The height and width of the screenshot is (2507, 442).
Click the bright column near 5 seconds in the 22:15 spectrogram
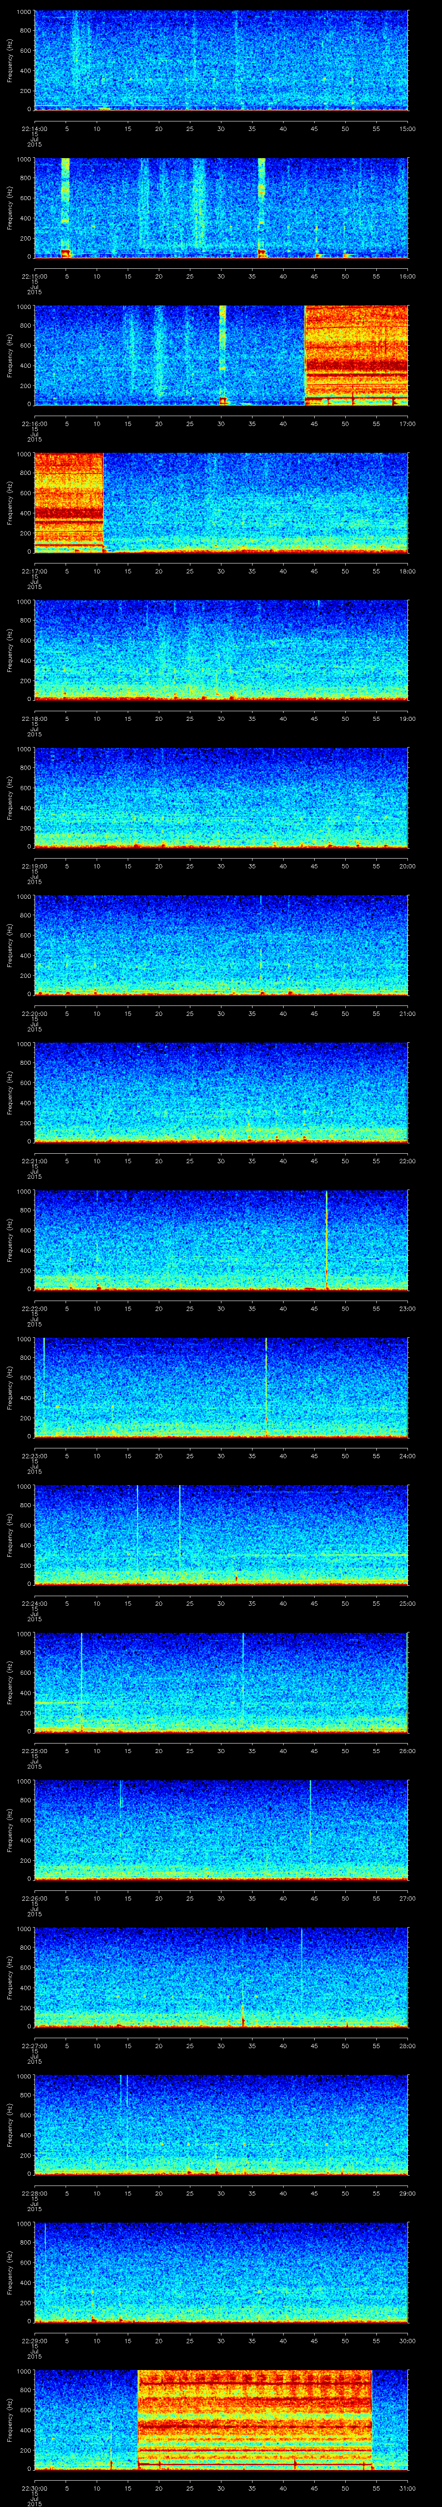pyautogui.click(x=65, y=207)
